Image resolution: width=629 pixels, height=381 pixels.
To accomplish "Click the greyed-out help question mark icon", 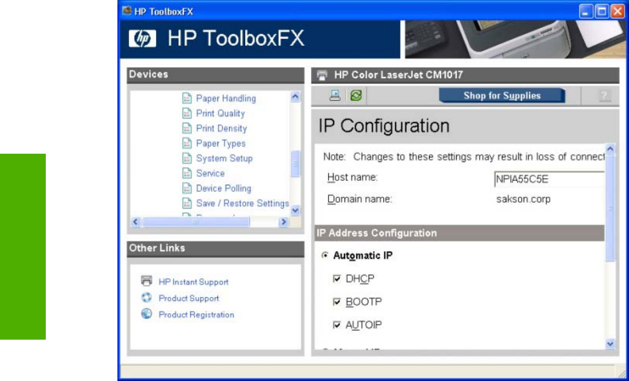I will [x=604, y=96].
